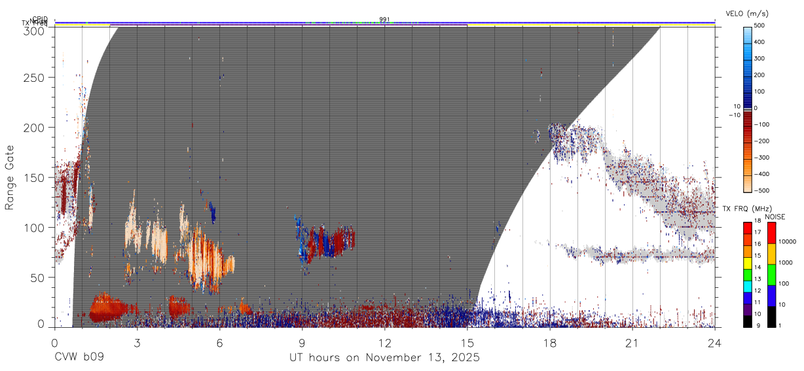
Task: Click the -300 label on the velocity scale
Action: (x=761, y=158)
